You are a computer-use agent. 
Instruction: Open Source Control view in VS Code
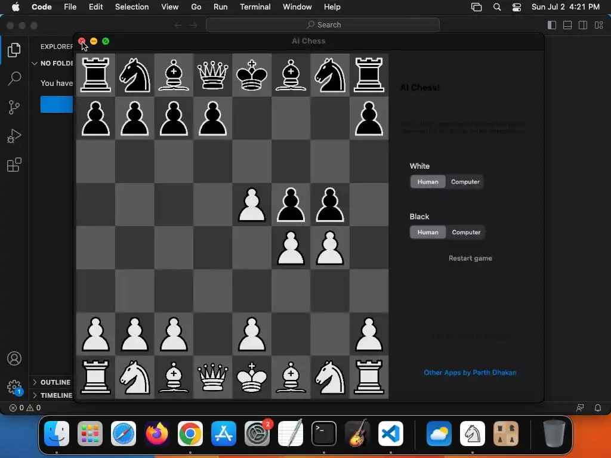[14, 107]
